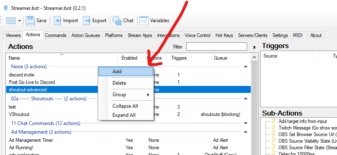Choose Delete from the context menu
This screenshot has width=337, height=155.
pyautogui.click(x=126, y=83)
